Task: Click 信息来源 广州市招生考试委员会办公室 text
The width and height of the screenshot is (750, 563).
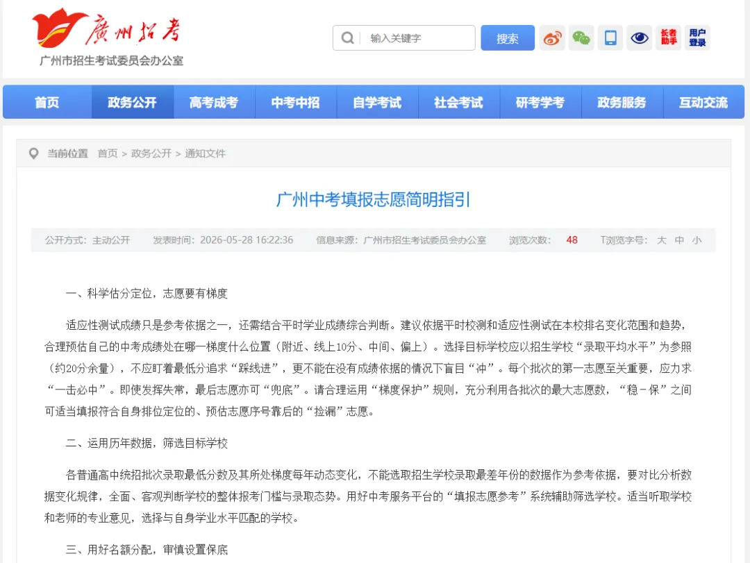Action: tap(401, 240)
